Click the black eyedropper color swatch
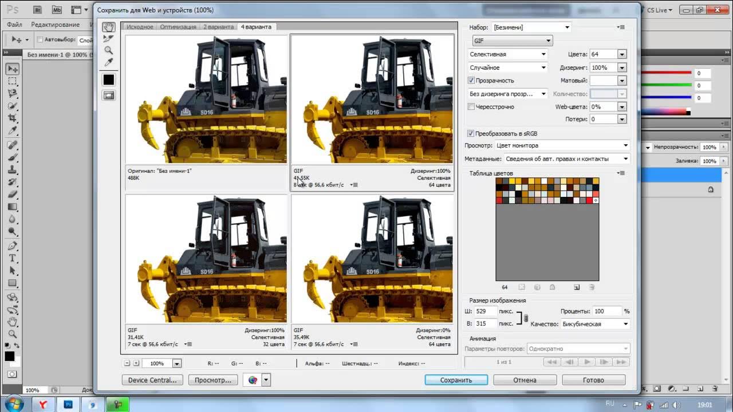 pyautogui.click(x=108, y=80)
